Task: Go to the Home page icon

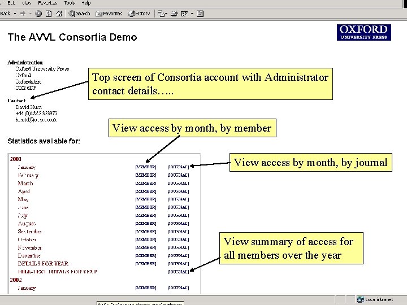Action: click(59, 14)
